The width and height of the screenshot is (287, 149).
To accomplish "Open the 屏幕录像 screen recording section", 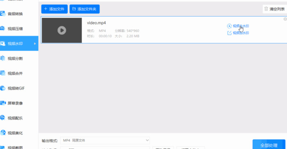I will [15, 103].
